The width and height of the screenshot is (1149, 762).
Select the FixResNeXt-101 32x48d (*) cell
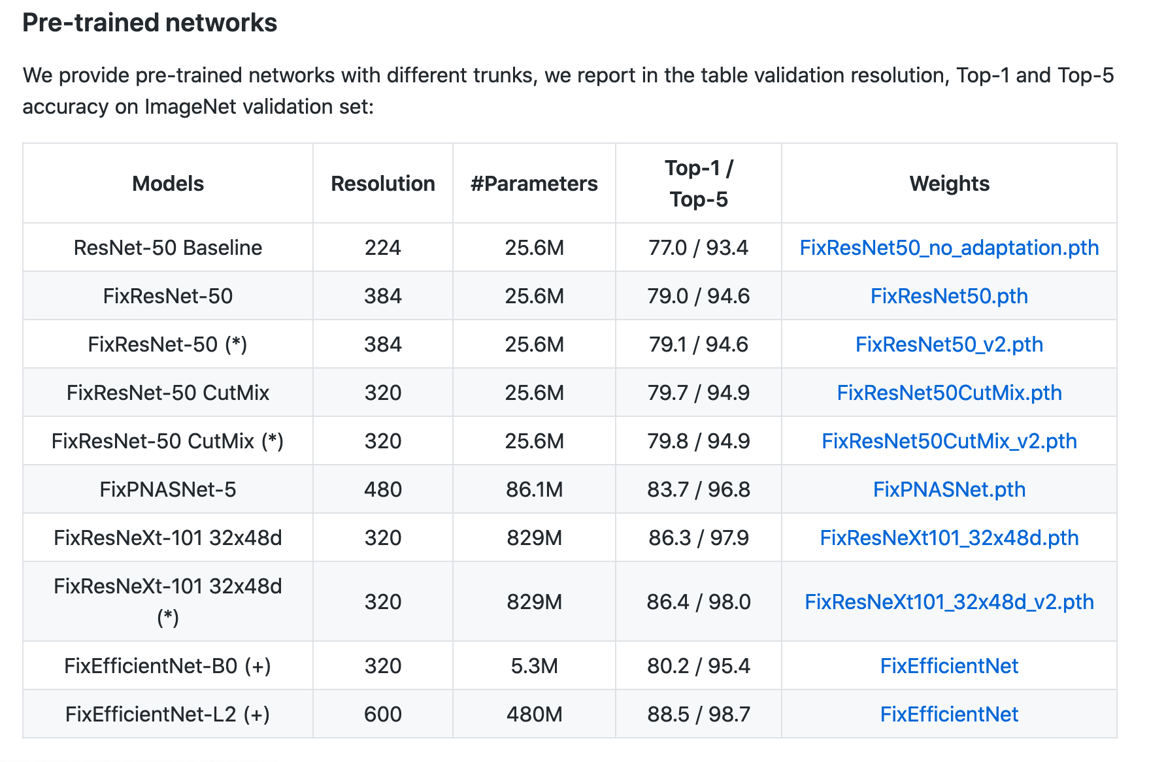point(168,602)
